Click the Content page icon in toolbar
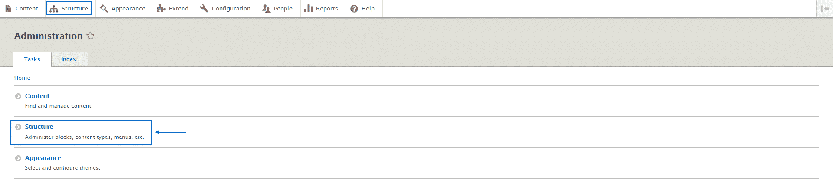 click(8, 8)
